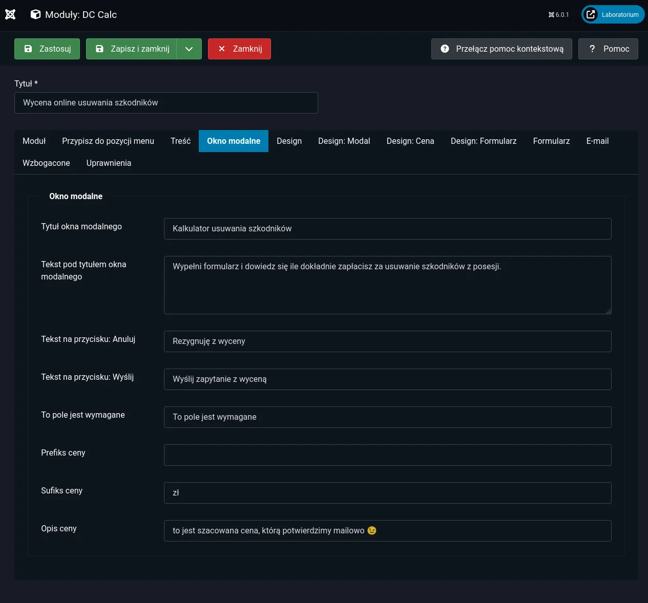Image resolution: width=648 pixels, height=603 pixels.
Task: Click the Tytuł input field
Action: (166, 103)
